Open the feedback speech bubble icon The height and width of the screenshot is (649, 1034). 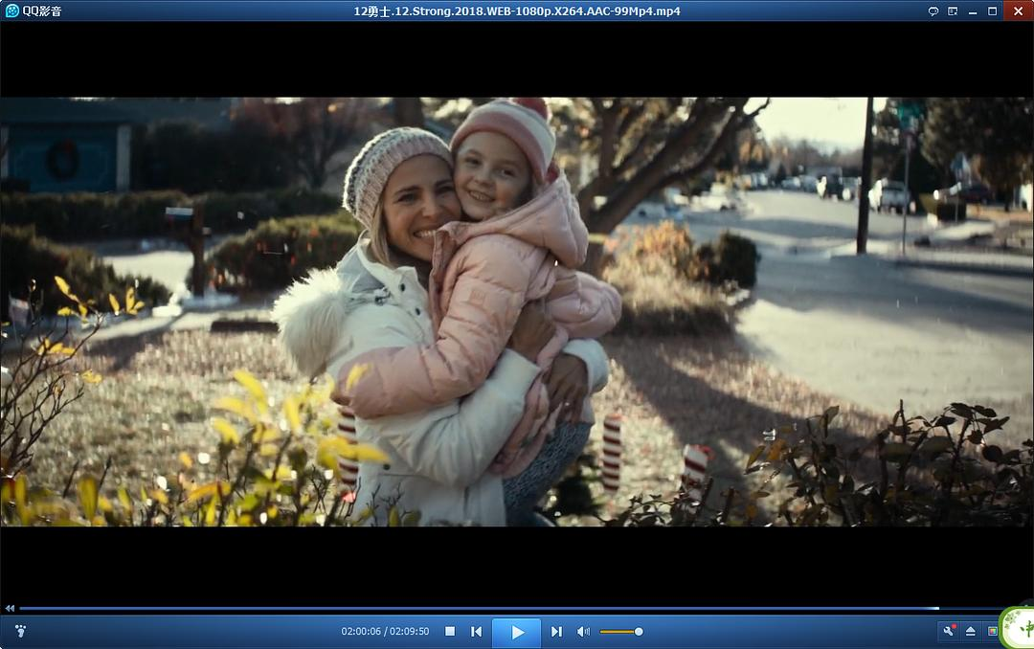coord(933,11)
